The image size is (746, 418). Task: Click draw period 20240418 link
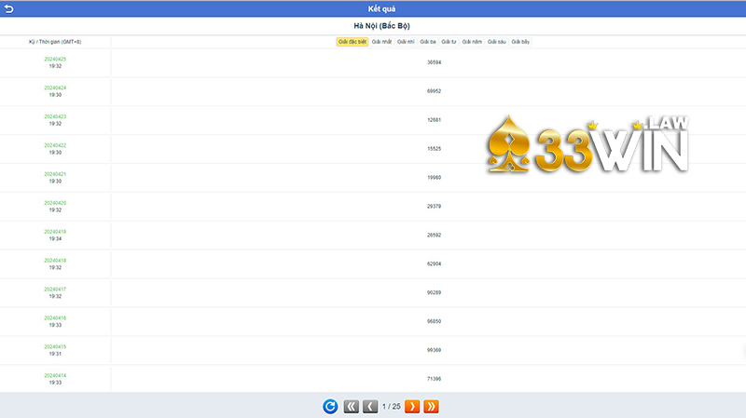coord(55,261)
